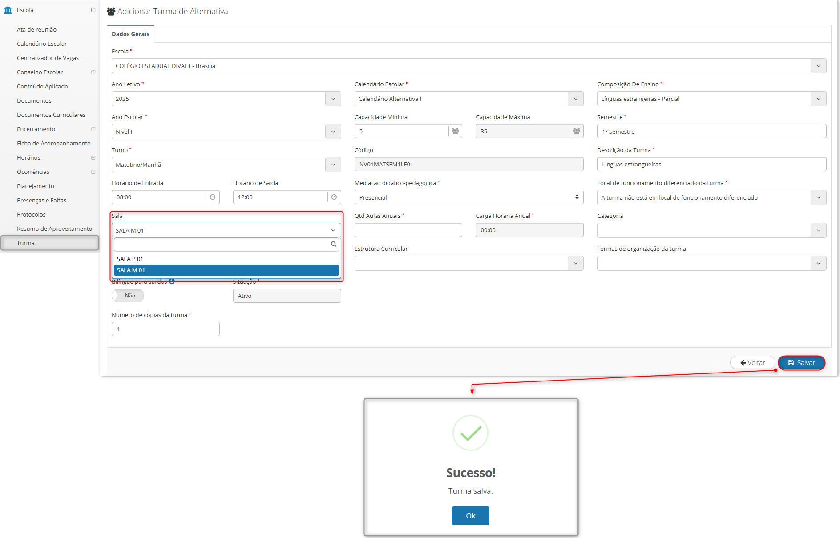Click the Escola building icon in sidebar
840x538 pixels.
[8, 10]
